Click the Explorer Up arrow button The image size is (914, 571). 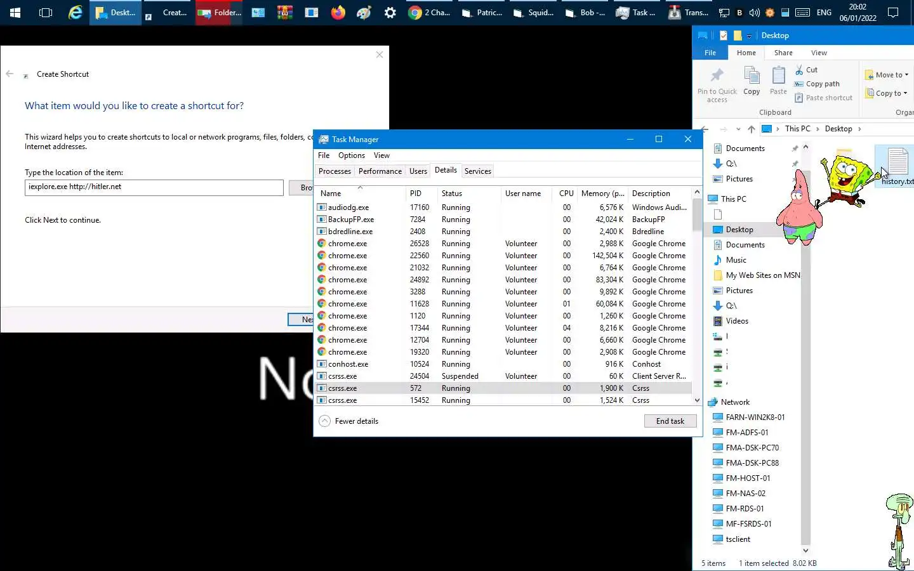752,129
